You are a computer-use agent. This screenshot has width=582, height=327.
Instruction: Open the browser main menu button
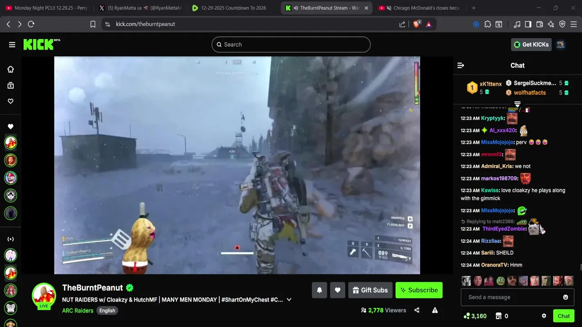[574, 24]
